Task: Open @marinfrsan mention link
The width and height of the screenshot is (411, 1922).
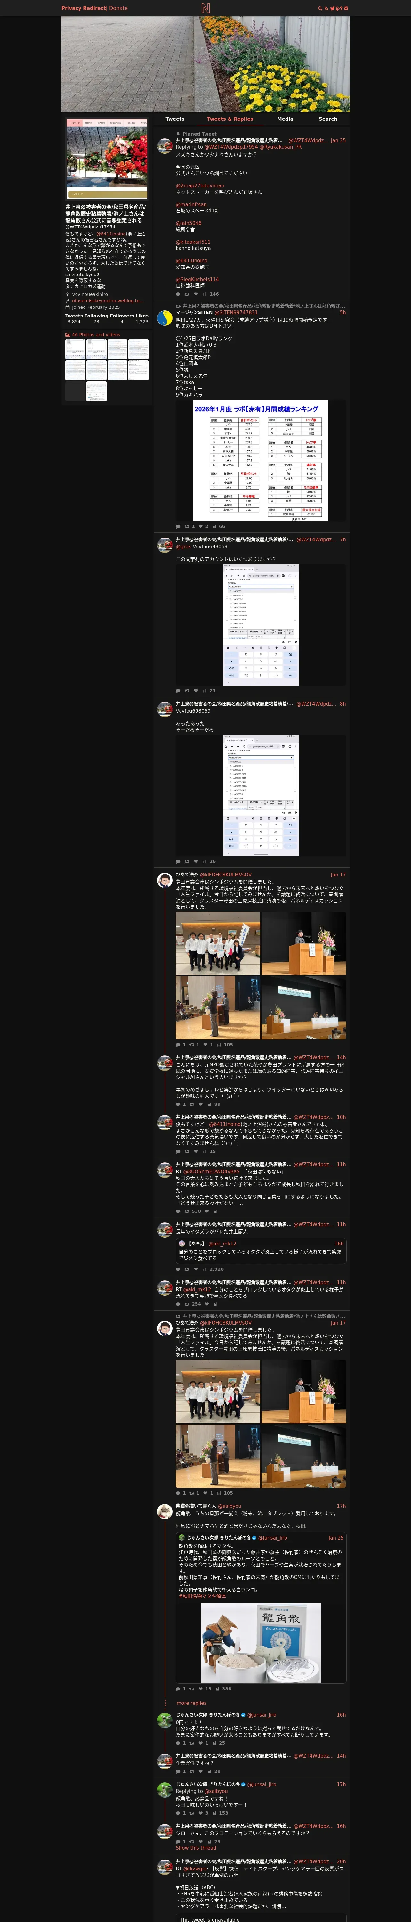Action: [x=191, y=204]
